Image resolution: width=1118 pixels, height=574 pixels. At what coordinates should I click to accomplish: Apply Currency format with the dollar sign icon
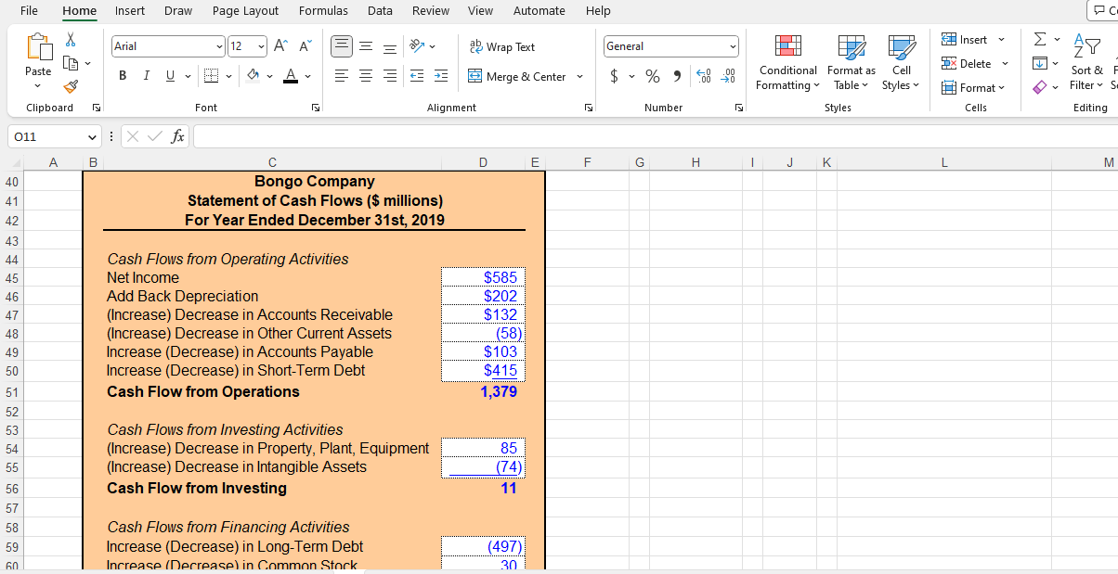tap(613, 76)
